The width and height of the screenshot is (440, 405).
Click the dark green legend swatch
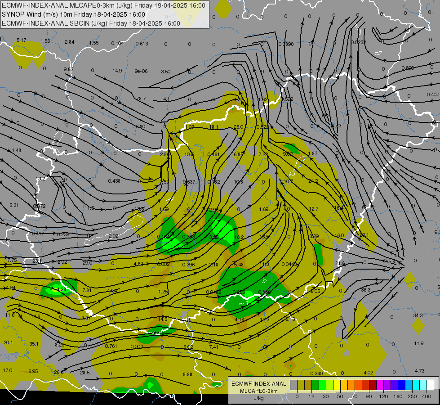(316, 385)
